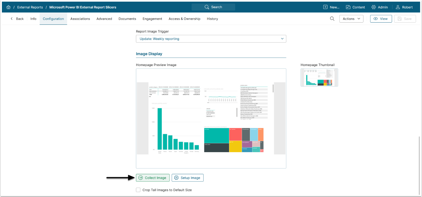Screen dimensions: 422x197
Task: Click the New plus icon
Action: click(325, 7)
